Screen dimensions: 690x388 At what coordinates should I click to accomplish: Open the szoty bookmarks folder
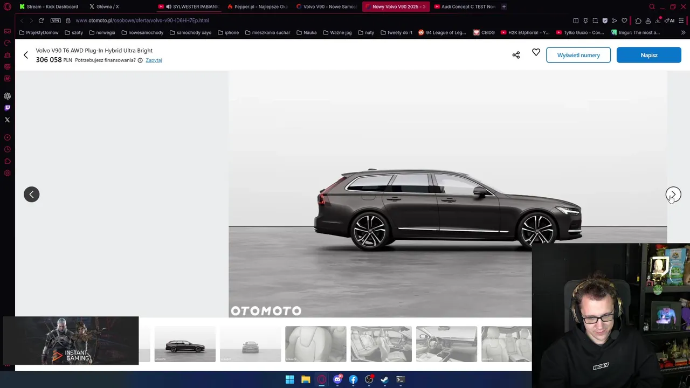coord(74,32)
